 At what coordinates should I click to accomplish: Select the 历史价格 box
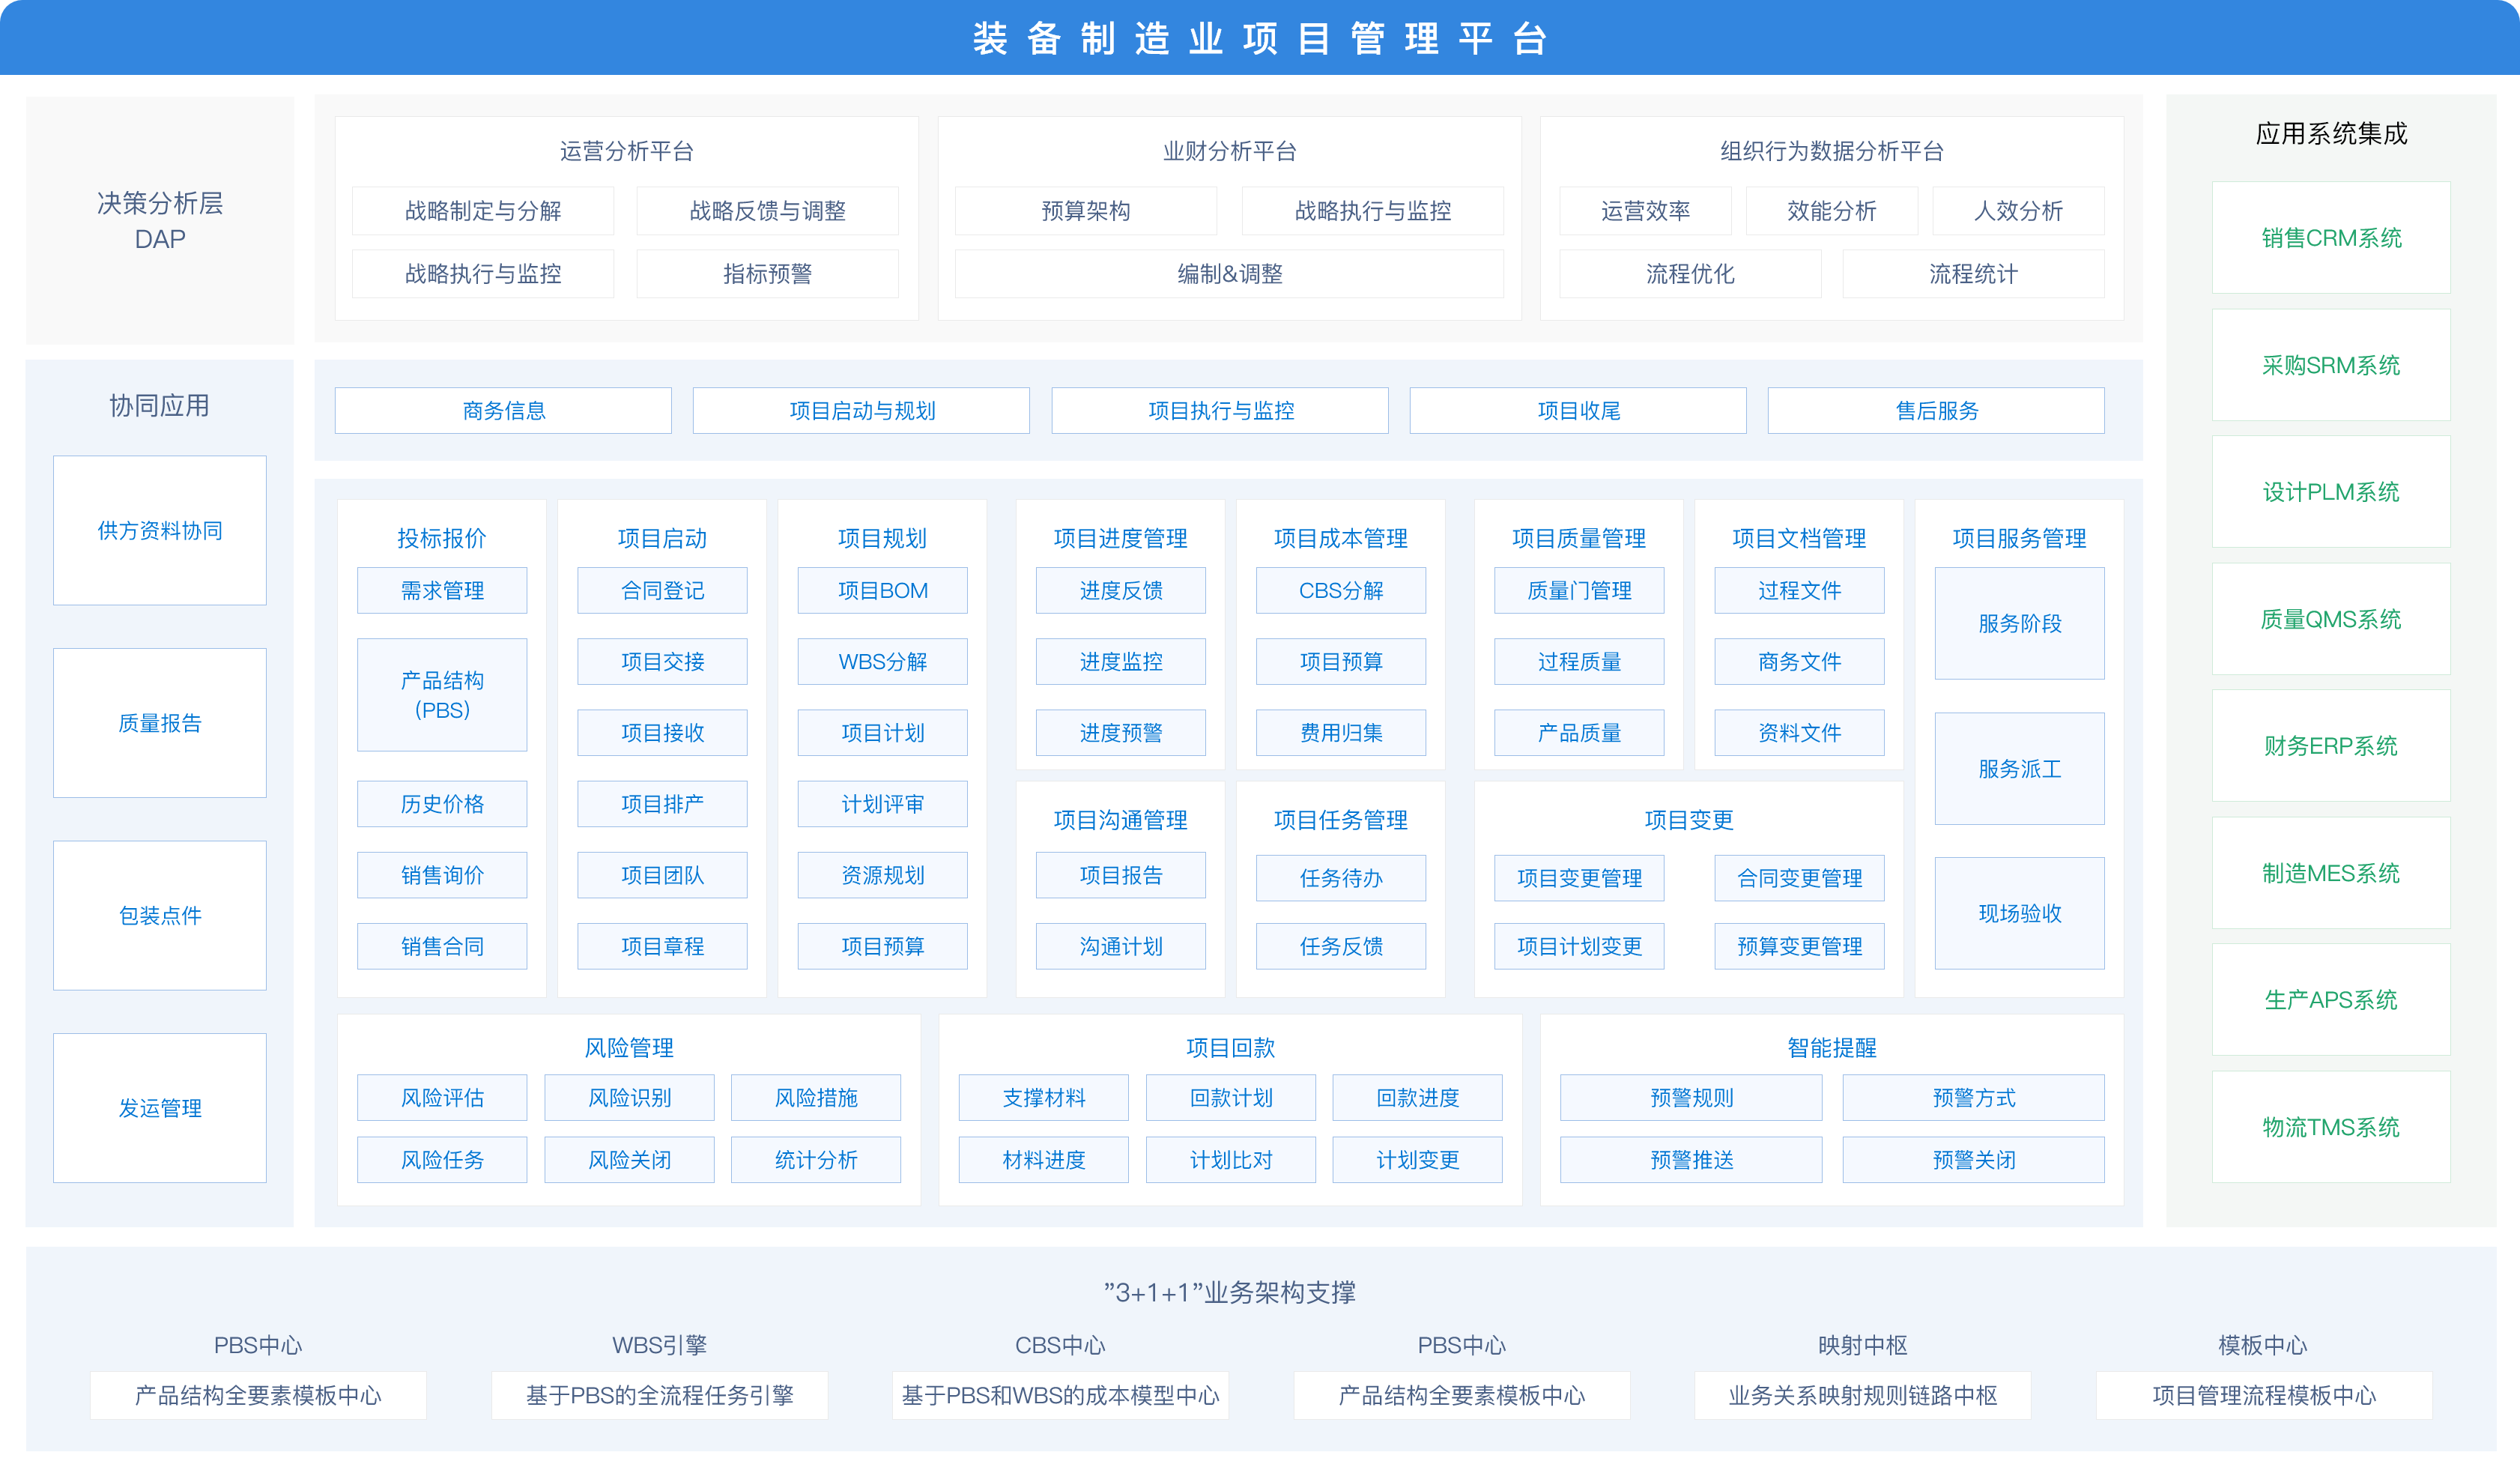442,804
